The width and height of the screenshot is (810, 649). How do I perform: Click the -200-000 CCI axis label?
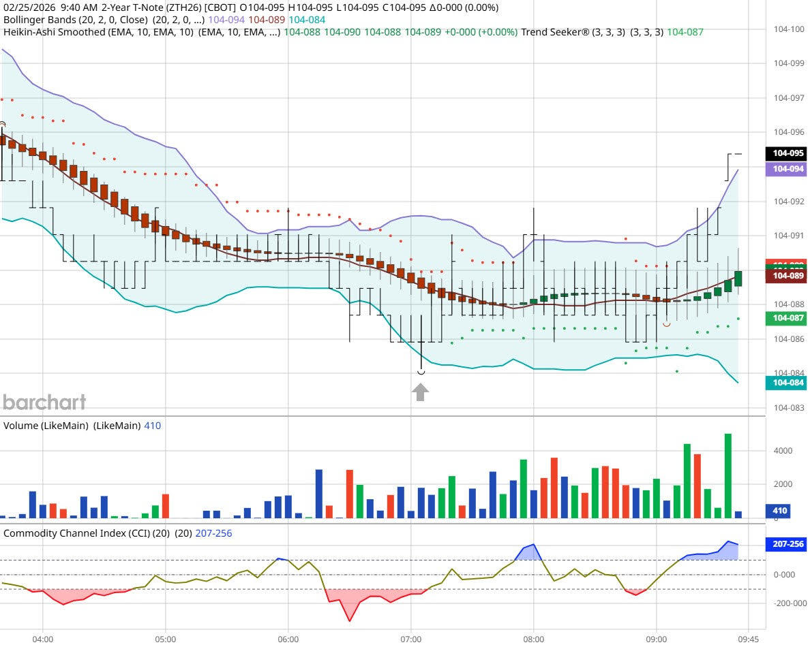[790, 603]
